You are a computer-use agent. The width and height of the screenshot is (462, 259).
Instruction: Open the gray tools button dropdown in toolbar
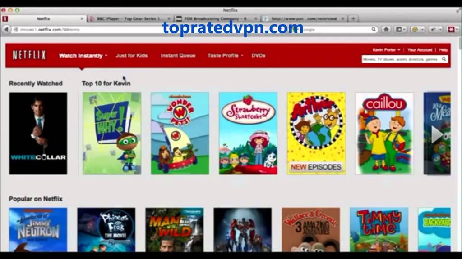tap(435, 29)
